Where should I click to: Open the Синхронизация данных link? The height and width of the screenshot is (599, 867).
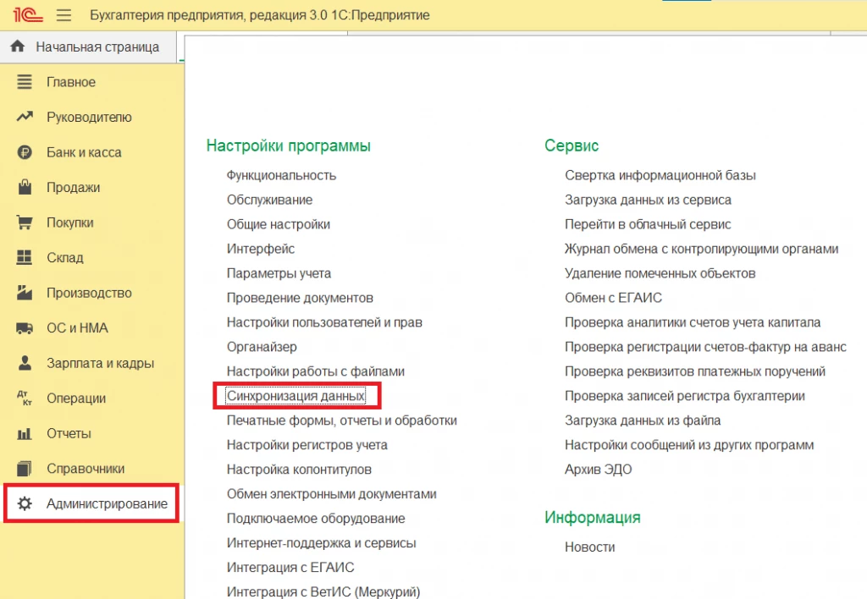pyautogui.click(x=295, y=396)
